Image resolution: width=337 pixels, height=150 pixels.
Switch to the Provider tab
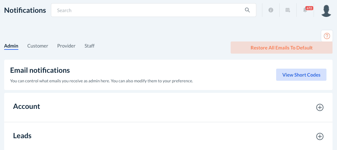(66, 46)
